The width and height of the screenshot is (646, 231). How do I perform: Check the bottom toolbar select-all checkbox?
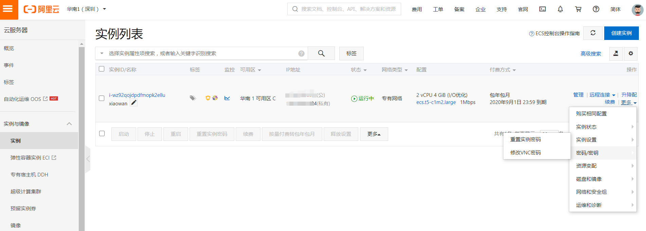tap(102, 133)
